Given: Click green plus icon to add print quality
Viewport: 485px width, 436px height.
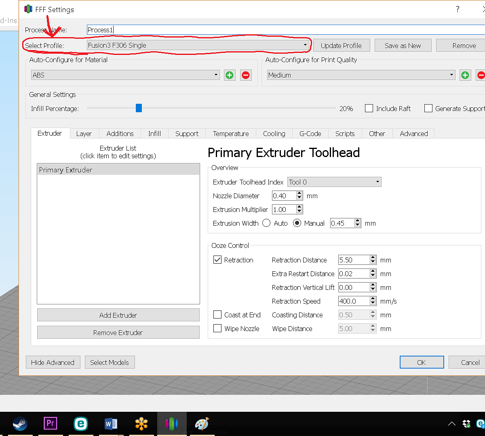Looking at the screenshot, I should (465, 75).
